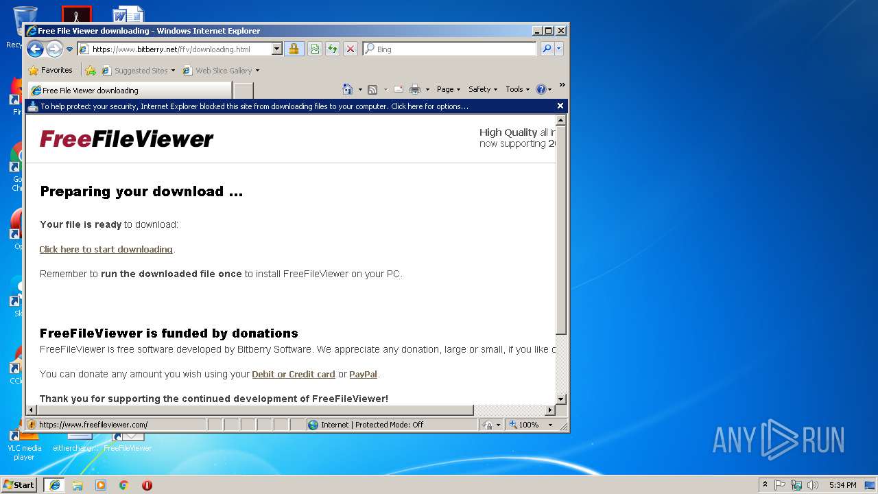Click the Read Mail envelope icon

click(398, 89)
